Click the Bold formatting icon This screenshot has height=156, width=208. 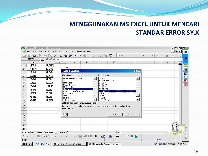click(157, 56)
